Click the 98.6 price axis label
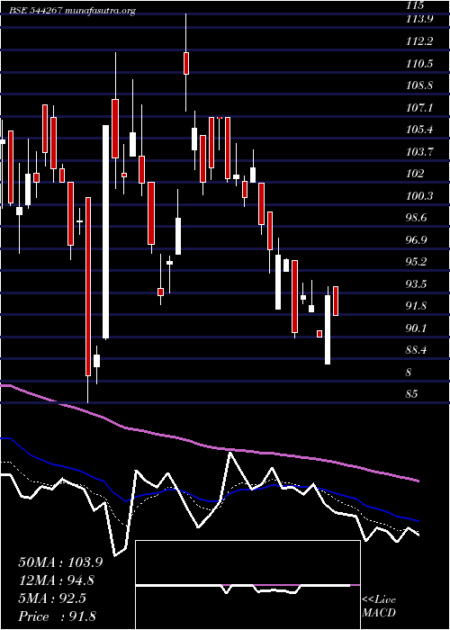 click(x=417, y=218)
